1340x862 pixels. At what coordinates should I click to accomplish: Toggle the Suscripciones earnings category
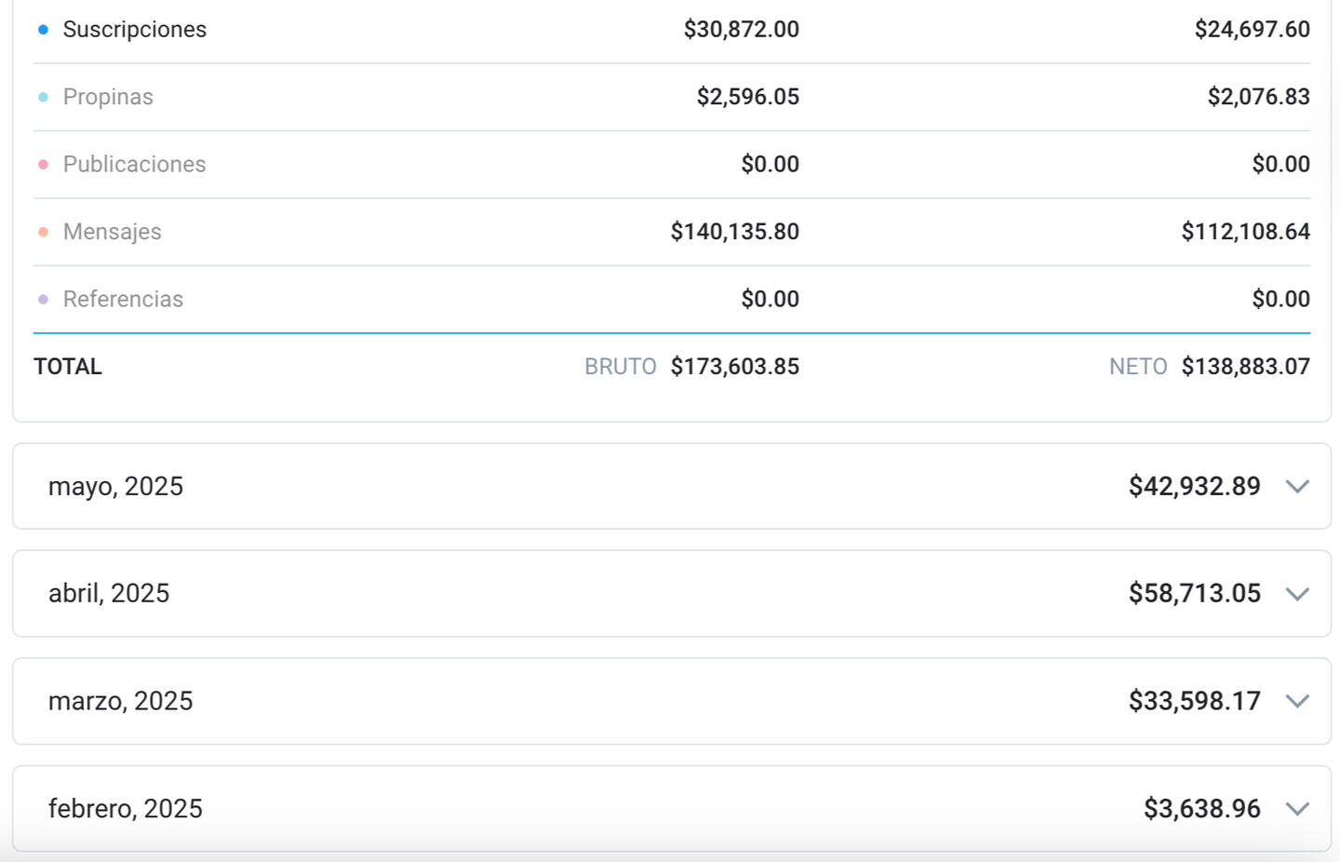(134, 30)
